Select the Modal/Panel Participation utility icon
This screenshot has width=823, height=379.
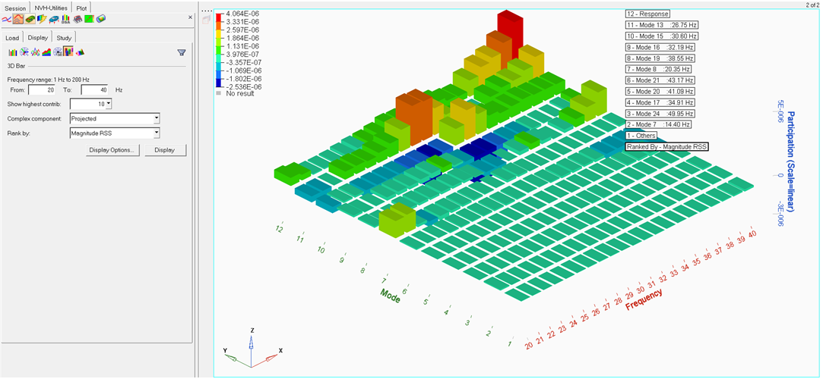coord(17,19)
